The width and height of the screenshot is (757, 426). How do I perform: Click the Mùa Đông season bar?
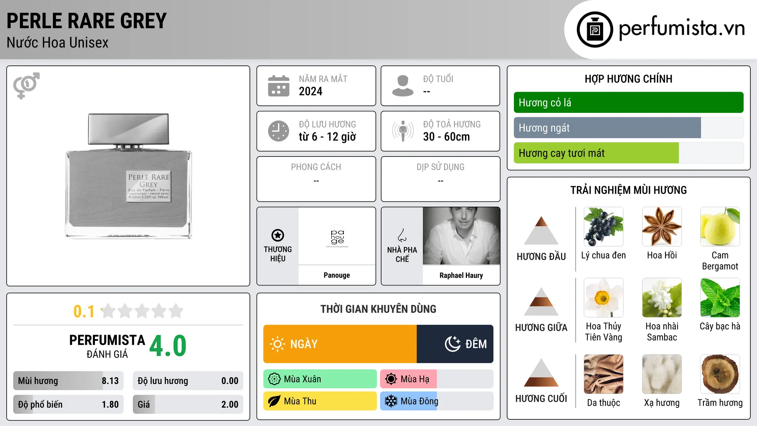[x=437, y=401]
